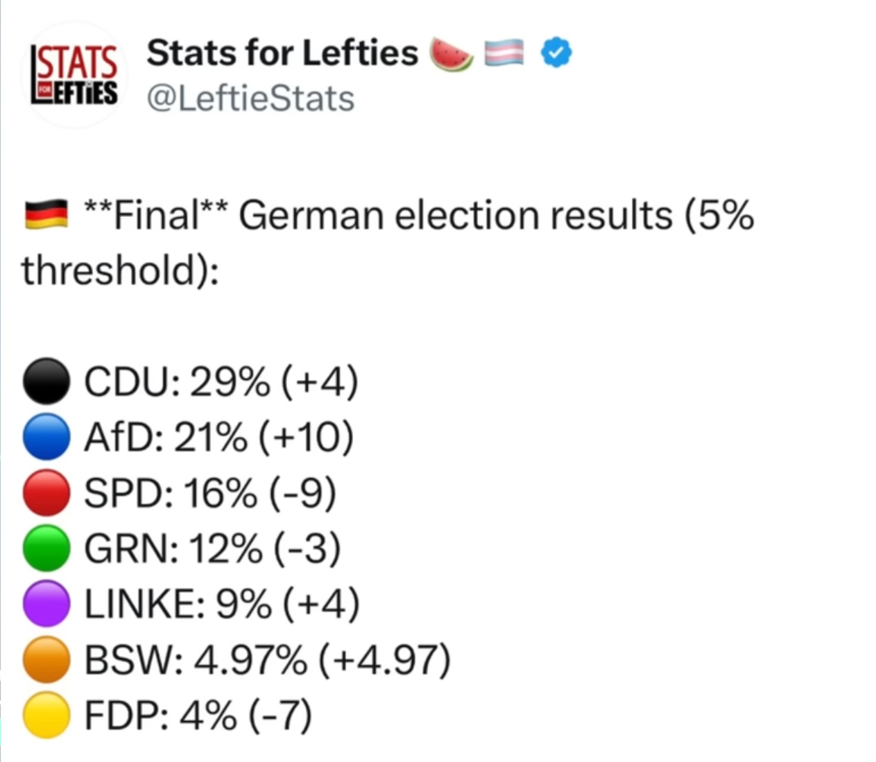The width and height of the screenshot is (876, 762).
Task: Click the German flag emoji
Action: 46,215
